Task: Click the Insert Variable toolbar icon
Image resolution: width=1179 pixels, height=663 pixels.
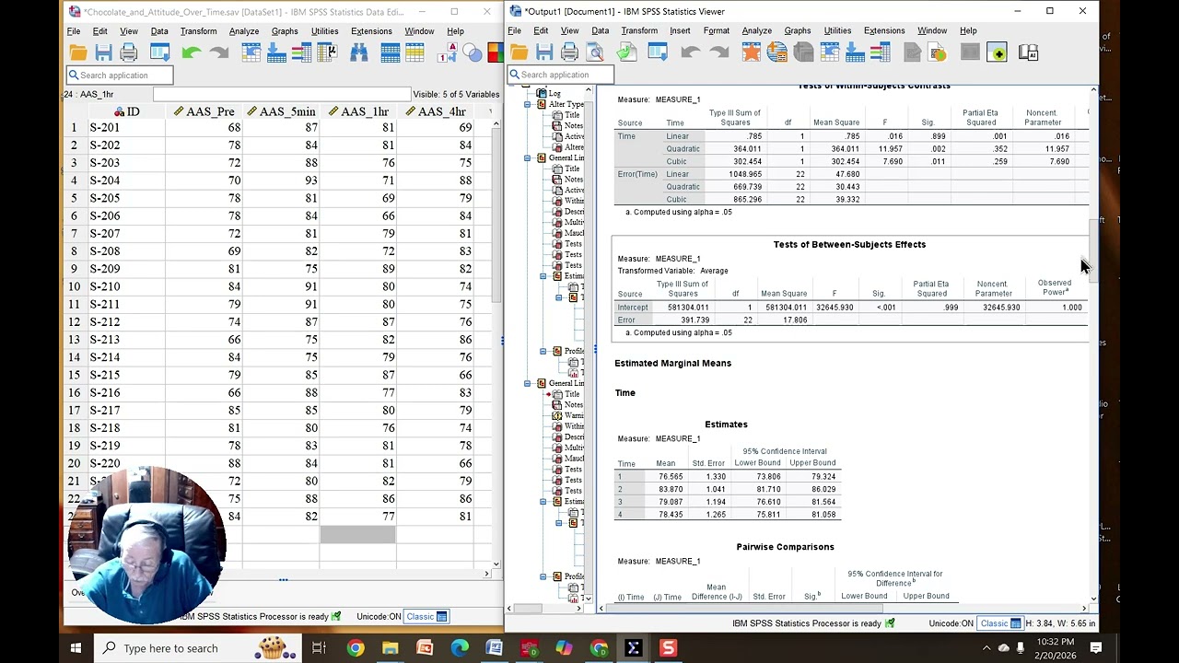Action: tap(414, 52)
